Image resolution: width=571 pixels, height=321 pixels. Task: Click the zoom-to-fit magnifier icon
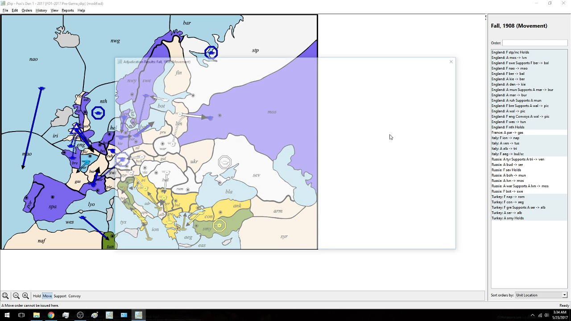tap(5, 296)
